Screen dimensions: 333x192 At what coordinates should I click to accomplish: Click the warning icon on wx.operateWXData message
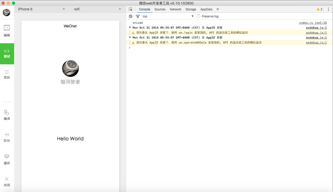point(133,43)
